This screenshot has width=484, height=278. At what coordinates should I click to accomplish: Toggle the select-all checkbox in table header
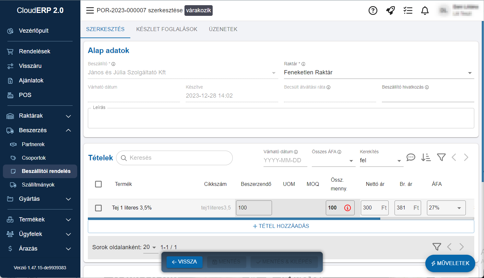click(99, 184)
